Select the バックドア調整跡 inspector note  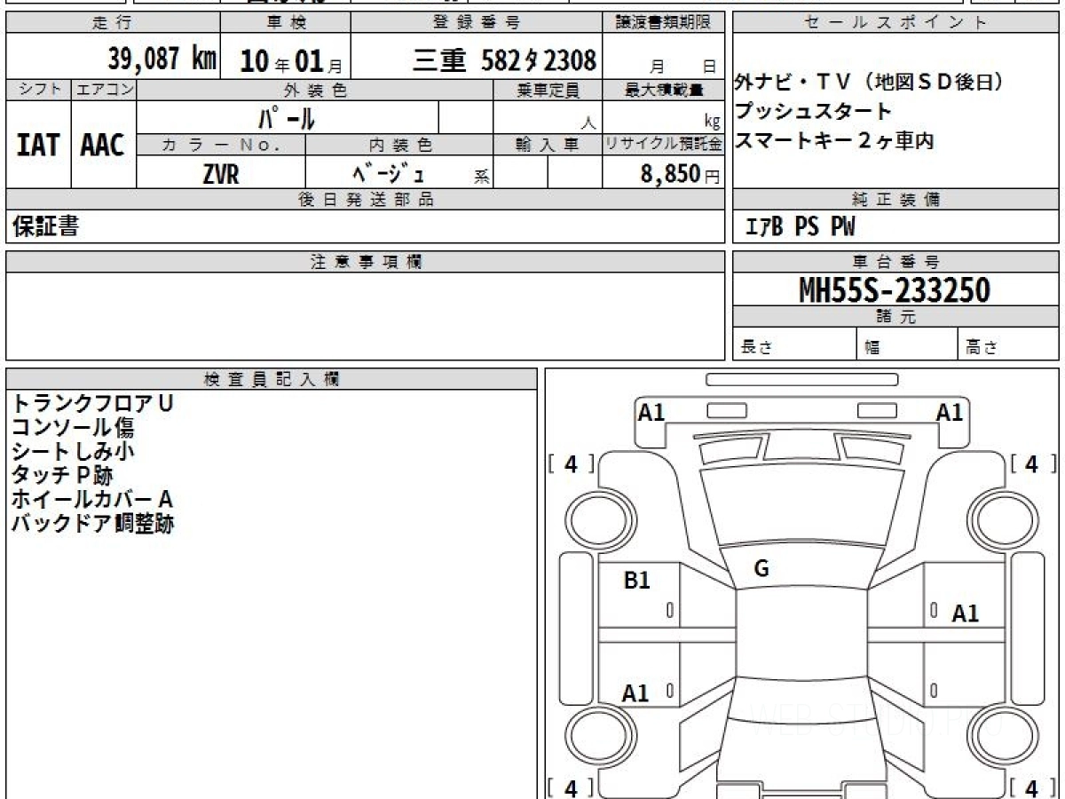pyautogui.click(x=92, y=524)
